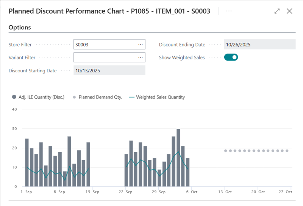Click the teal Weighted Sales line icon

coord(132,97)
